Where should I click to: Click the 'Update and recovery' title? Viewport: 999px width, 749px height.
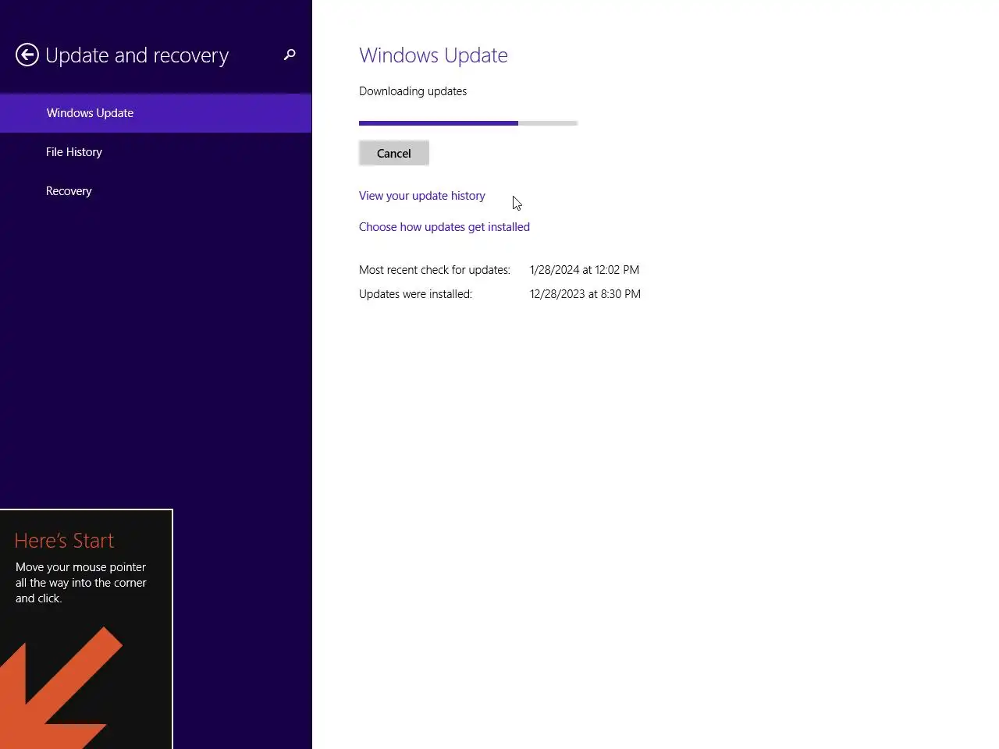(x=137, y=55)
